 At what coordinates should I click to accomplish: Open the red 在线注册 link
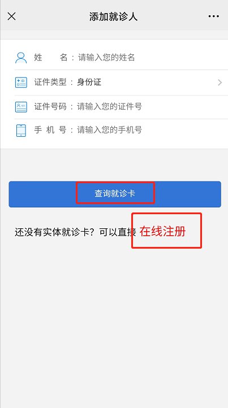[162, 231]
